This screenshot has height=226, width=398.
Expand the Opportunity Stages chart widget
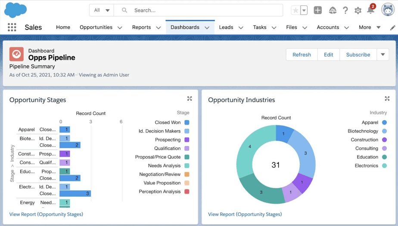point(190,98)
